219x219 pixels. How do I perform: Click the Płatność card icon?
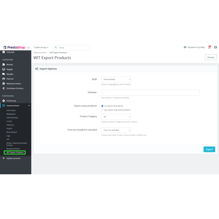(4, 79)
